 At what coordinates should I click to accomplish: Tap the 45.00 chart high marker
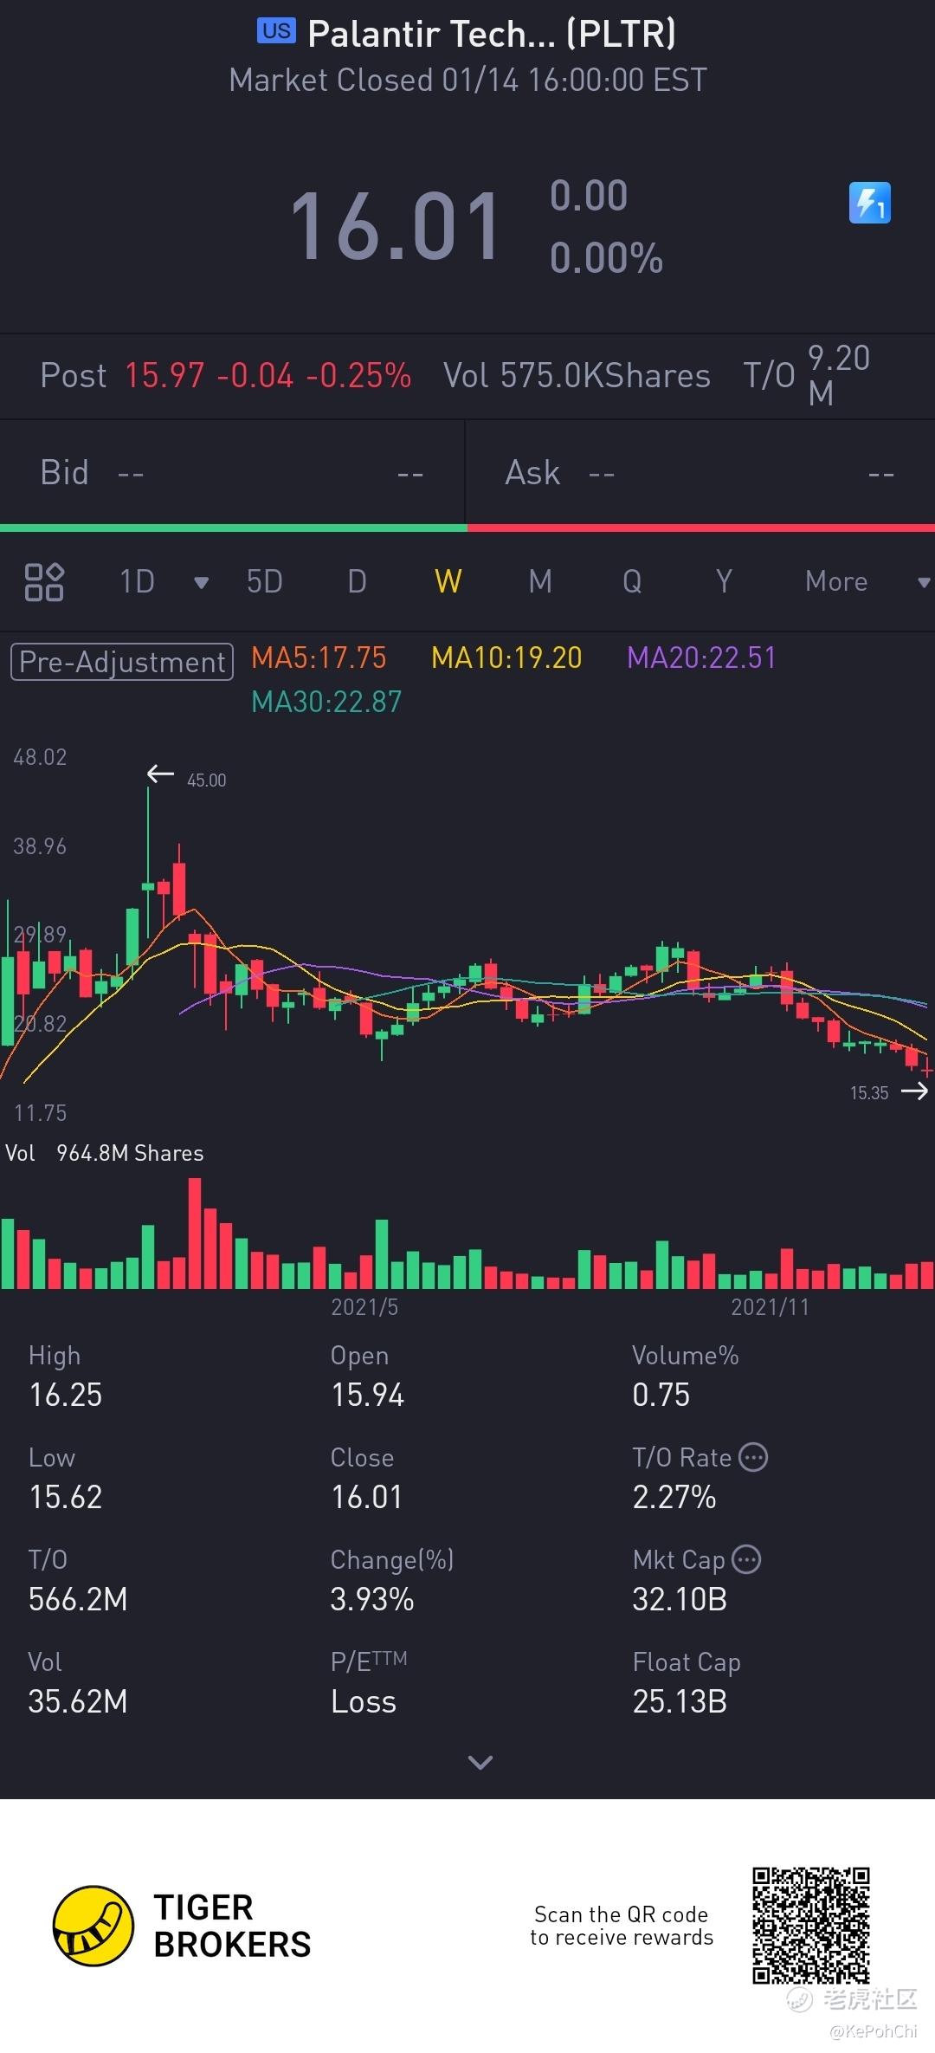206,780
